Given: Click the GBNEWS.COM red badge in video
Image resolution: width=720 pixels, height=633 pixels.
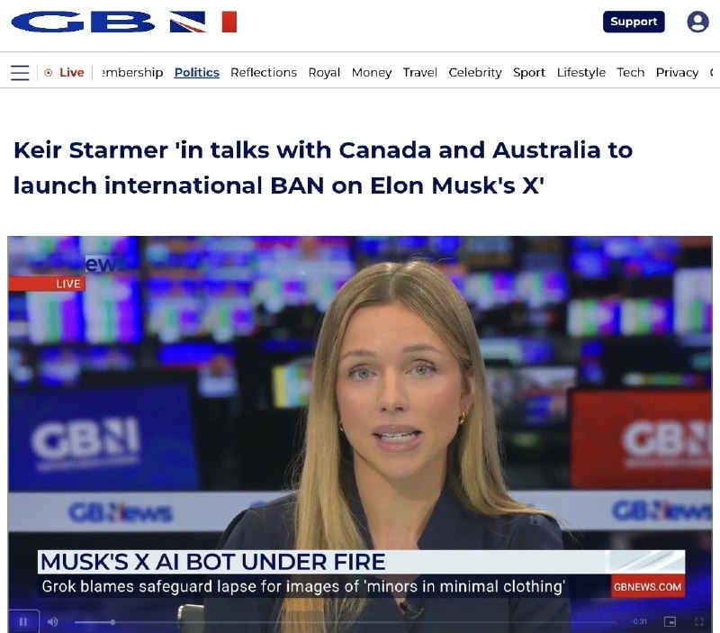Looking at the screenshot, I should click(x=647, y=586).
